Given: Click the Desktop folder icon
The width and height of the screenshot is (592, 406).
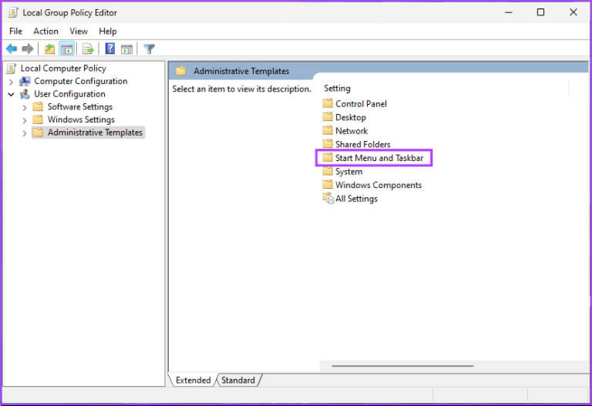Looking at the screenshot, I should pyautogui.click(x=328, y=117).
